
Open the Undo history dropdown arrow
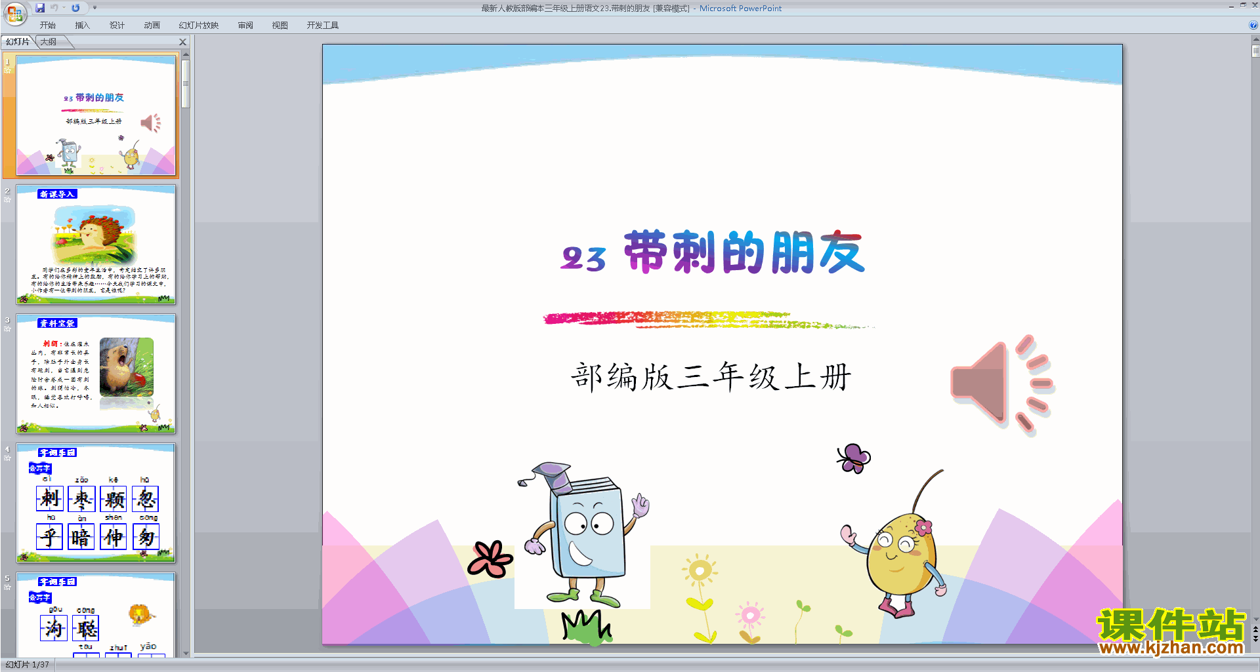pos(64,8)
